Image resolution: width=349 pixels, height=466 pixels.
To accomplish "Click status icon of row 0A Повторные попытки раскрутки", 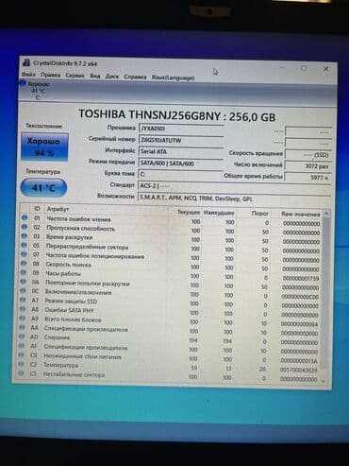I will (x=23, y=282).
